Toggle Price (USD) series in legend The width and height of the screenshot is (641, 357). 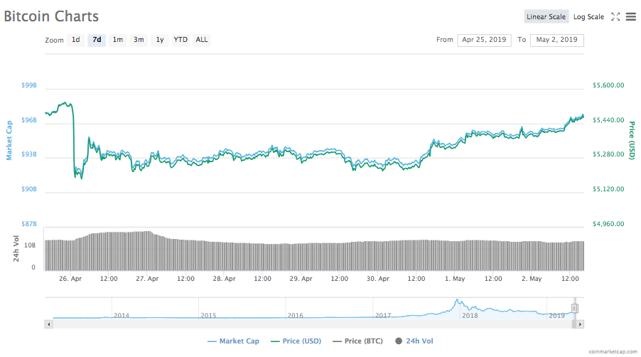click(x=296, y=341)
